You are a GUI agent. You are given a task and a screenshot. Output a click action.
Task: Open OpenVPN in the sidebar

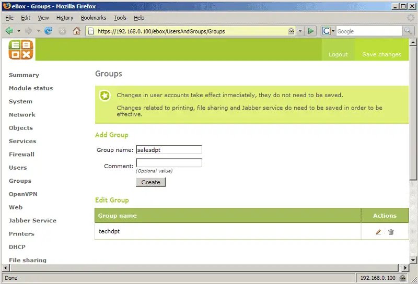click(x=23, y=194)
